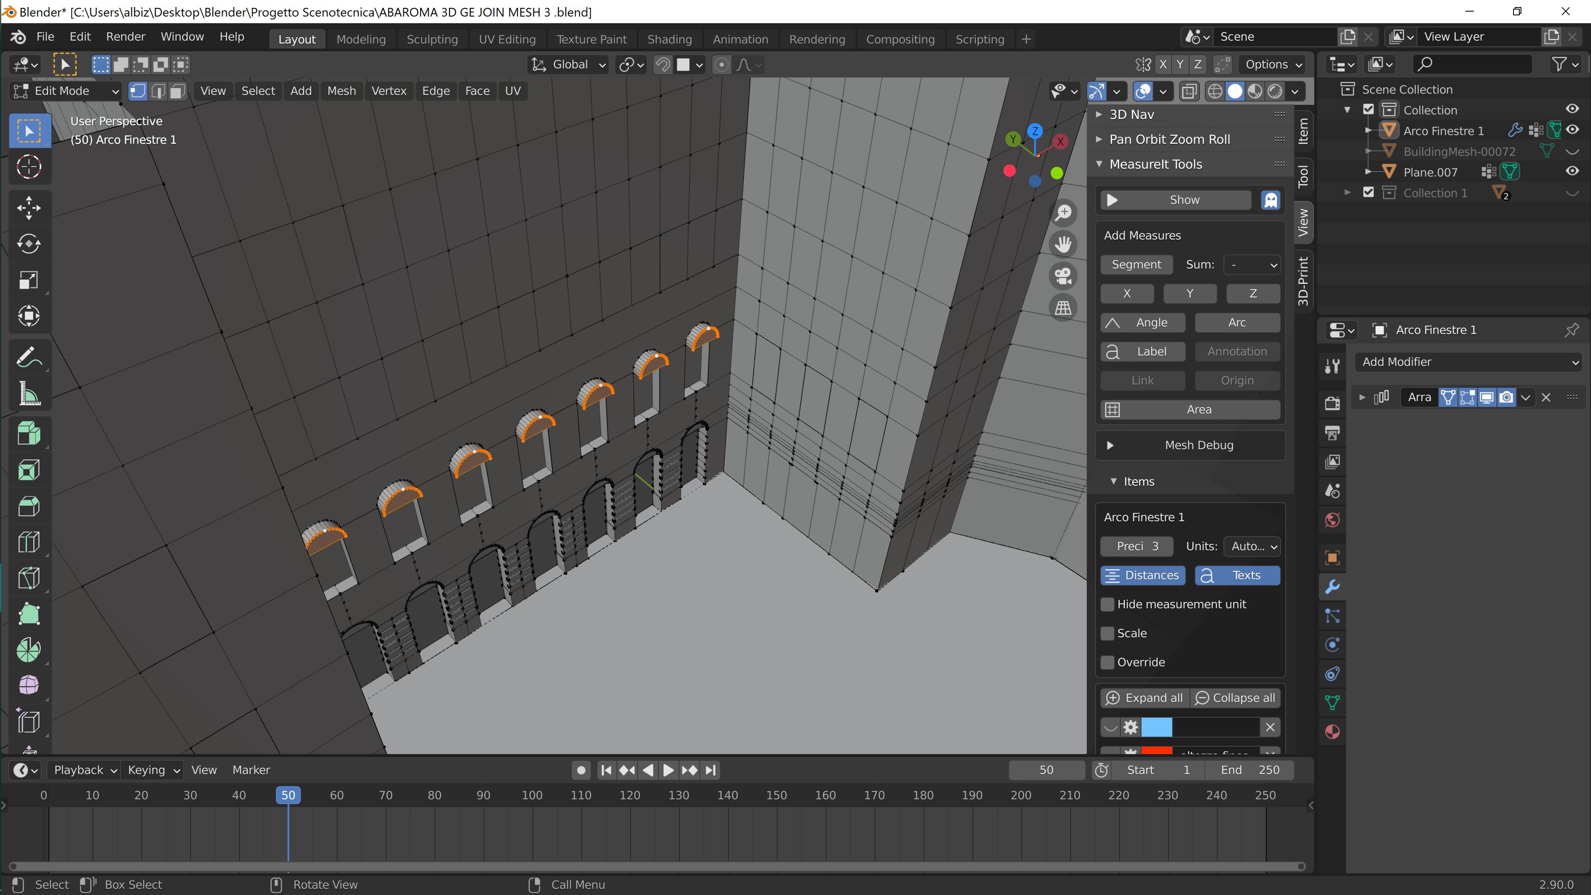Select the Smooth tool

pyautogui.click(x=29, y=686)
